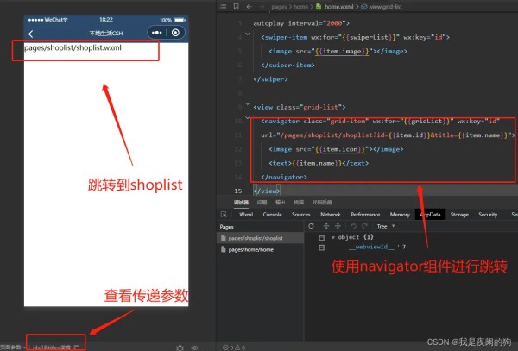Refresh AppData with the reload icon

pos(311,226)
